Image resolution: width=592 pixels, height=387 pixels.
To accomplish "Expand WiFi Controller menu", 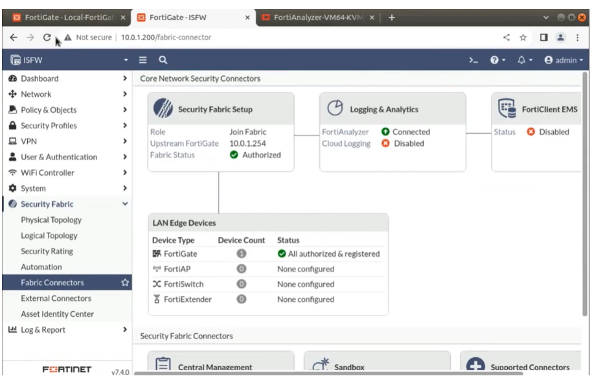I will 67,172.
